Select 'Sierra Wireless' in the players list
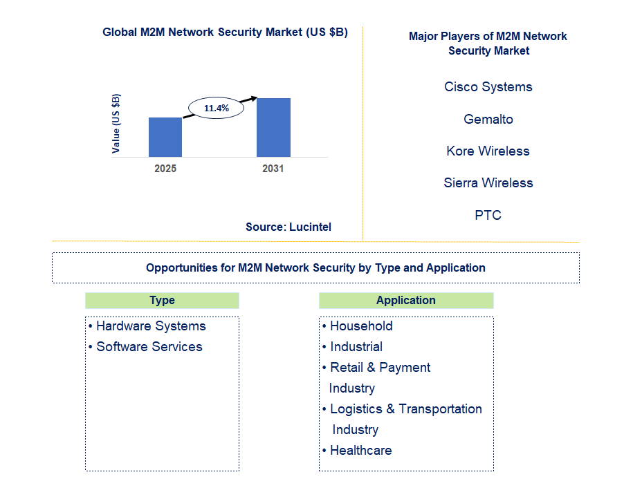The image size is (624, 499). point(488,183)
